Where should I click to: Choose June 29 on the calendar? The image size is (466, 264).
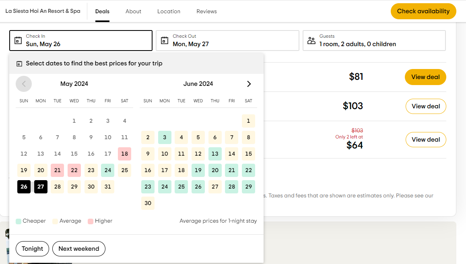pyautogui.click(x=248, y=187)
